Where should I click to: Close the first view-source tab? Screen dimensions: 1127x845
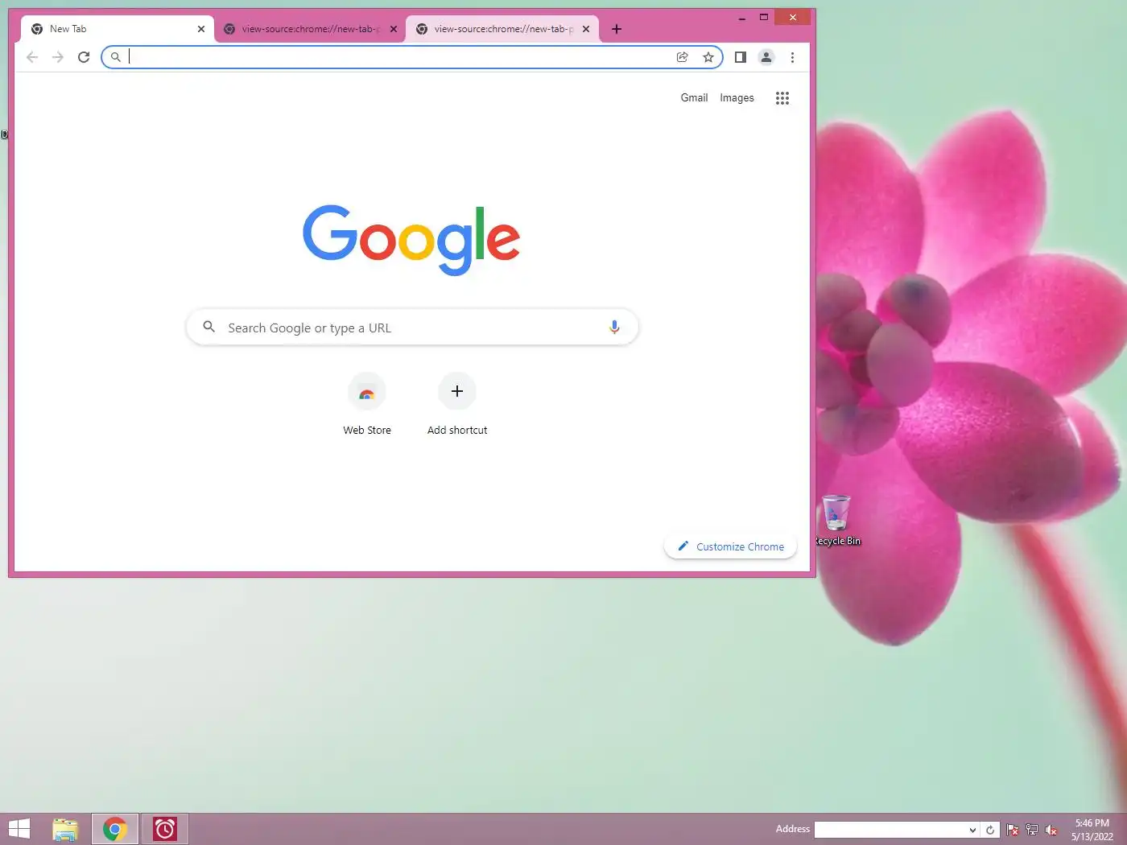tap(394, 29)
